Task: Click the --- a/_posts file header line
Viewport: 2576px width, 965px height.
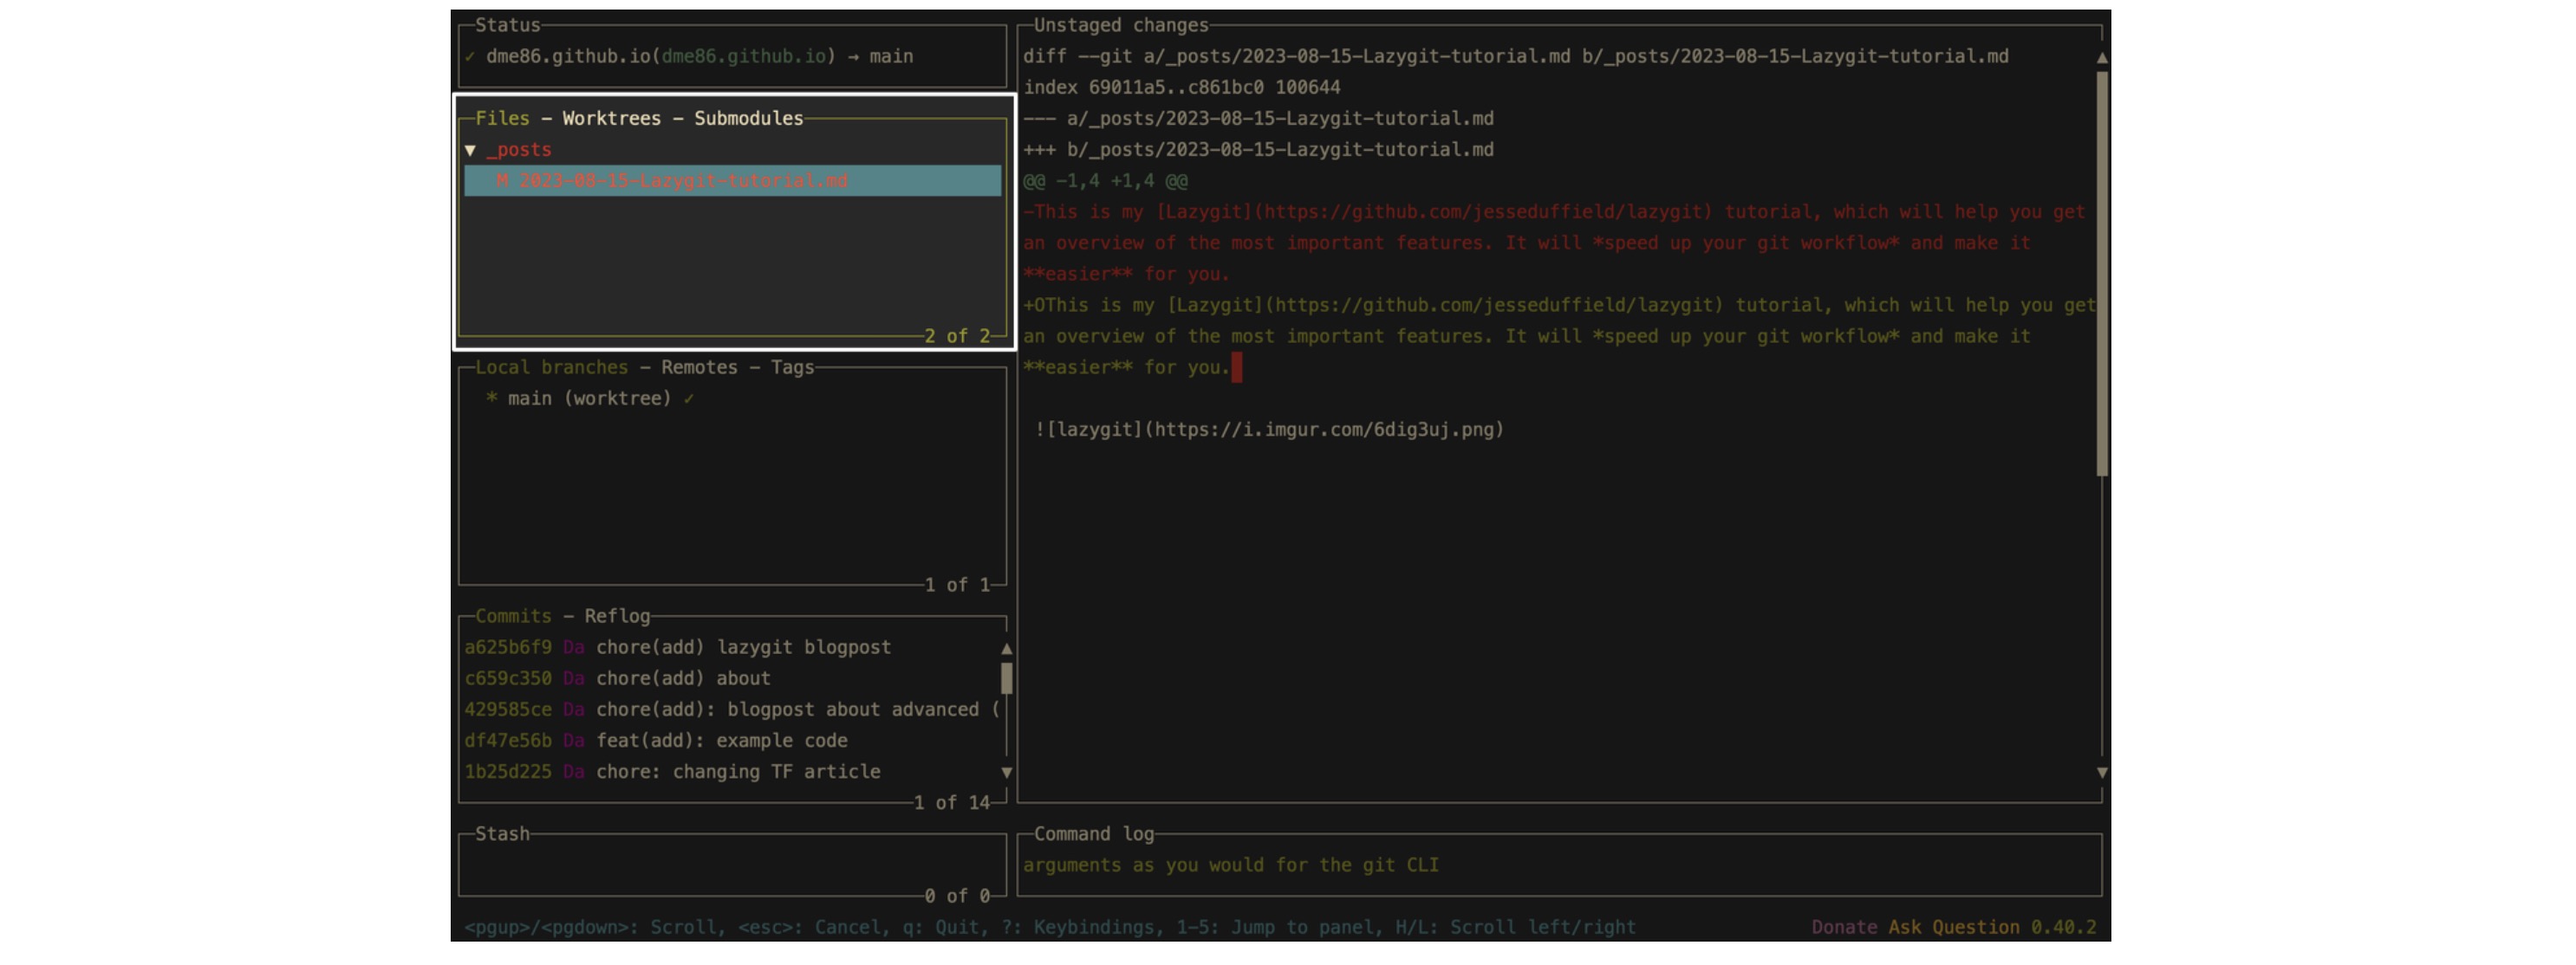Action: tap(1258, 118)
